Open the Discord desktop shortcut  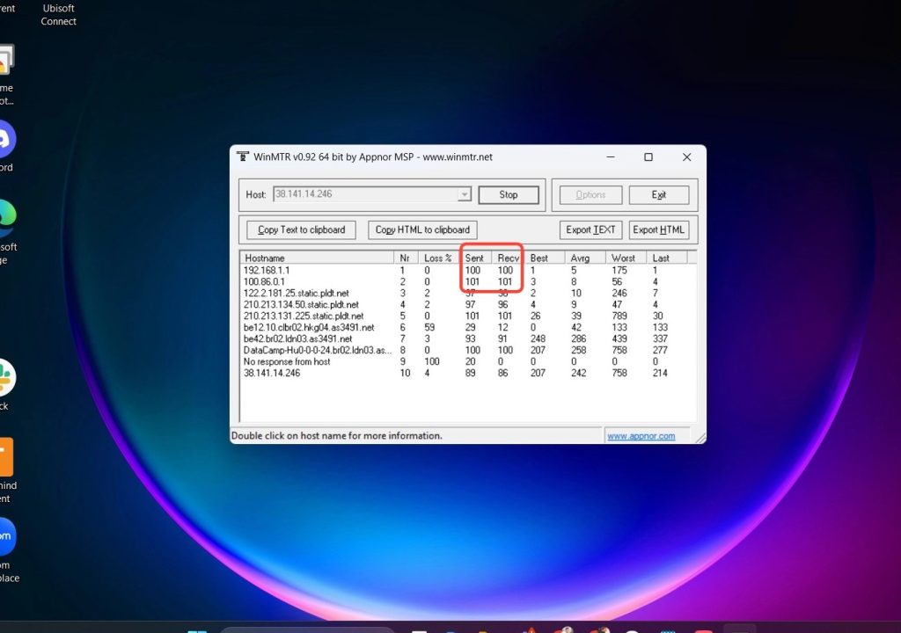6,145
